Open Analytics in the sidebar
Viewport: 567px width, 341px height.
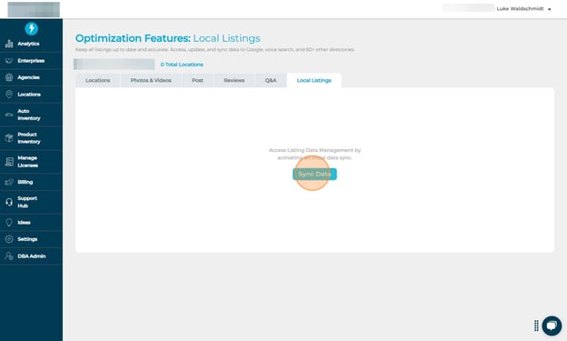click(31, 44)
